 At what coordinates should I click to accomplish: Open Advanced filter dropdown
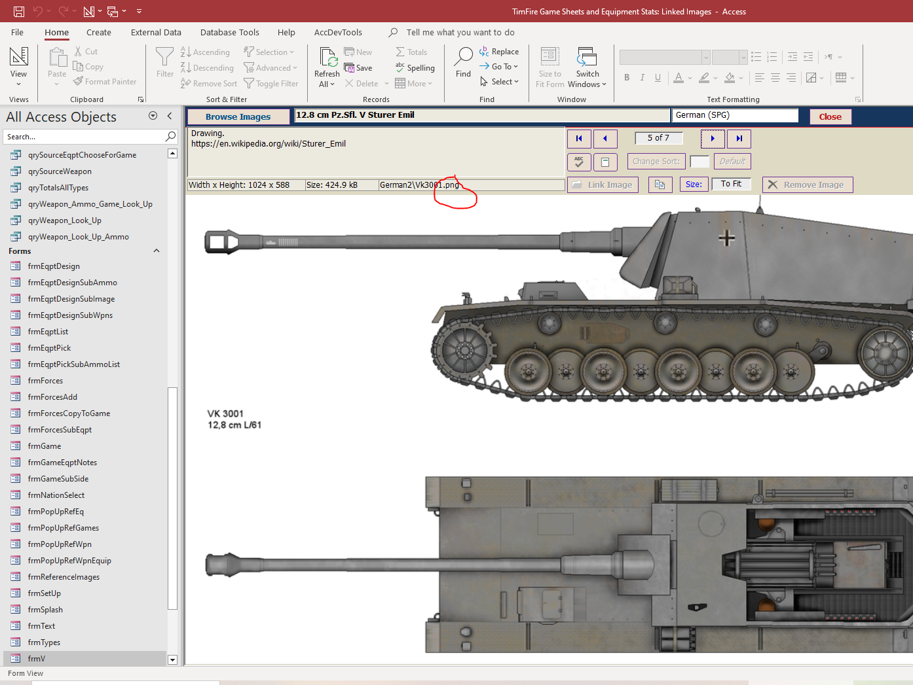tap(270, 68)
